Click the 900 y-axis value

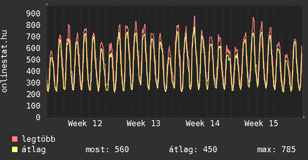click(x=33, y=14)
